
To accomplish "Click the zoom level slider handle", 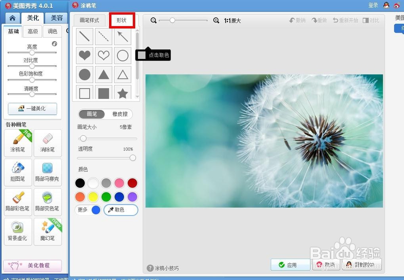I will point(173,20).
